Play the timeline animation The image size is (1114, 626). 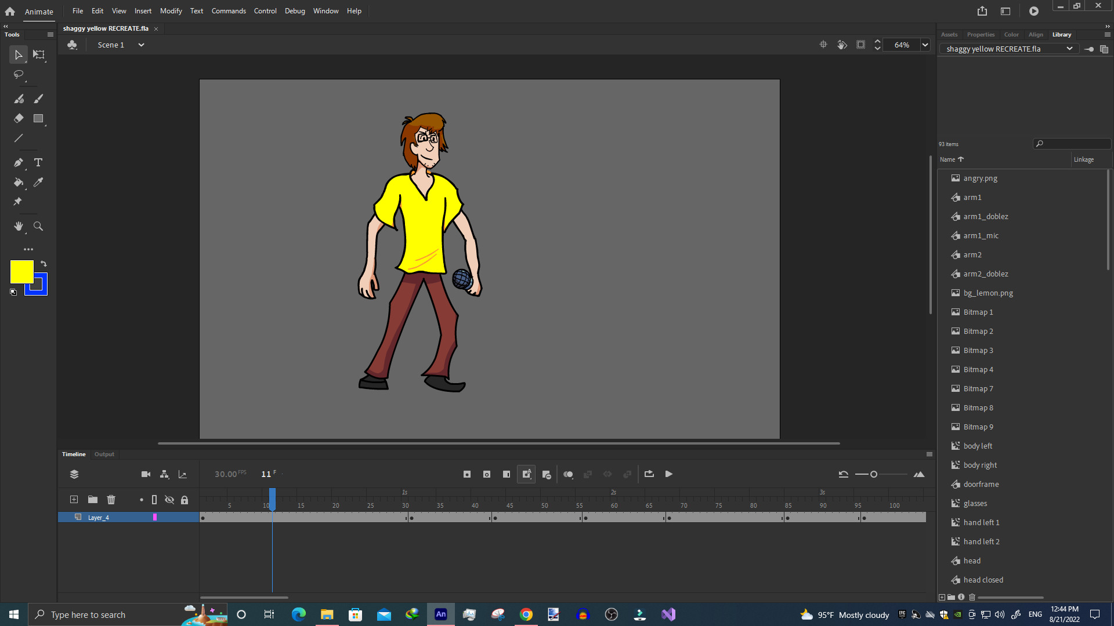tap(668, 474)
